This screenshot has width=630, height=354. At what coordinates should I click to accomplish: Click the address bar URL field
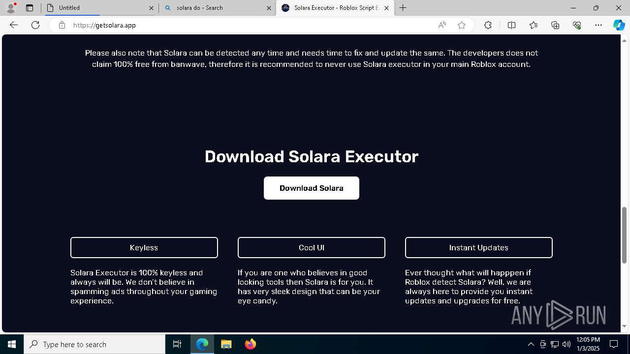tap(246, 25)
